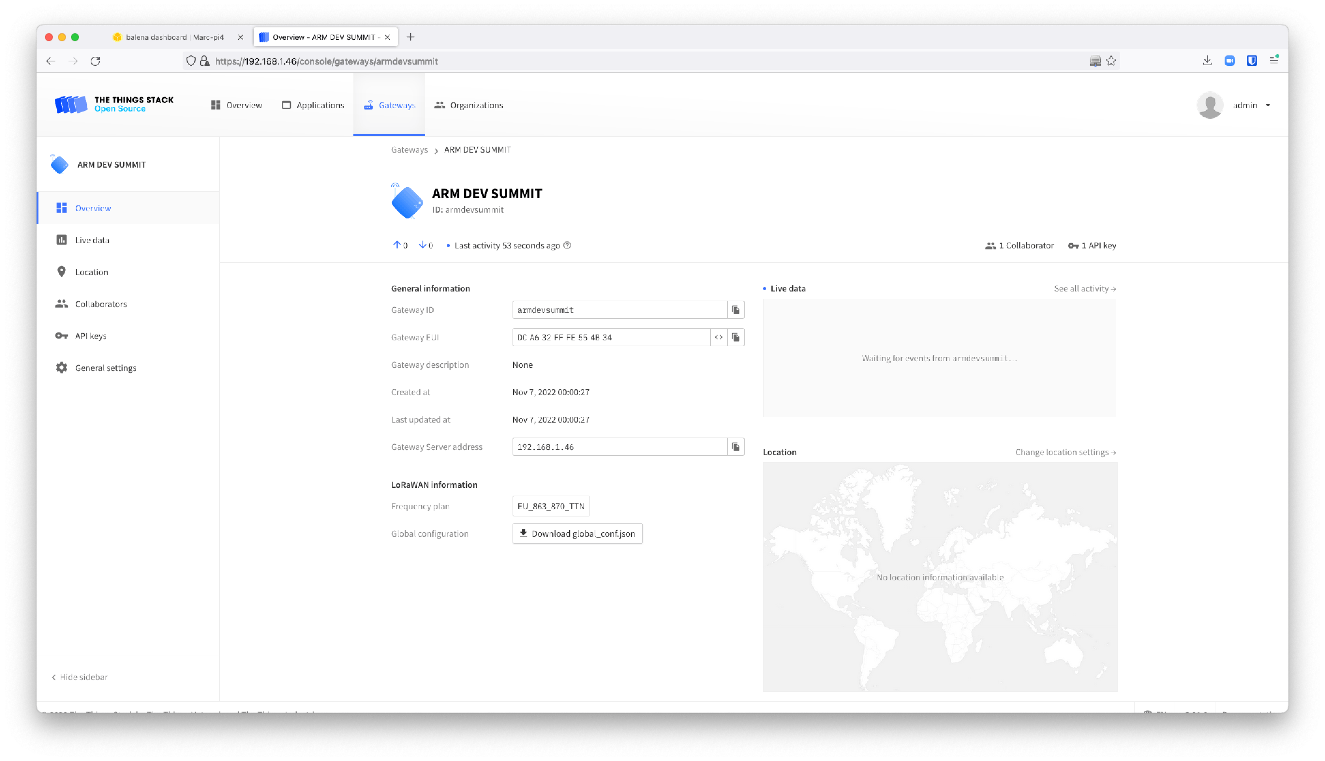Switch to balena dashboard browser tab
The image size is (1325, 761).
tap(174, 37)
